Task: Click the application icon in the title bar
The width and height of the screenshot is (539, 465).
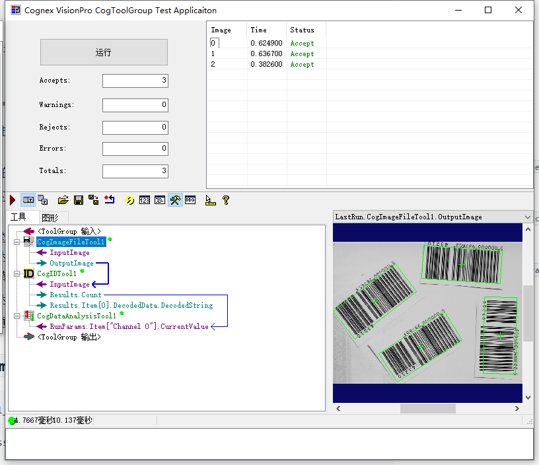Action: tap(15, 10)
